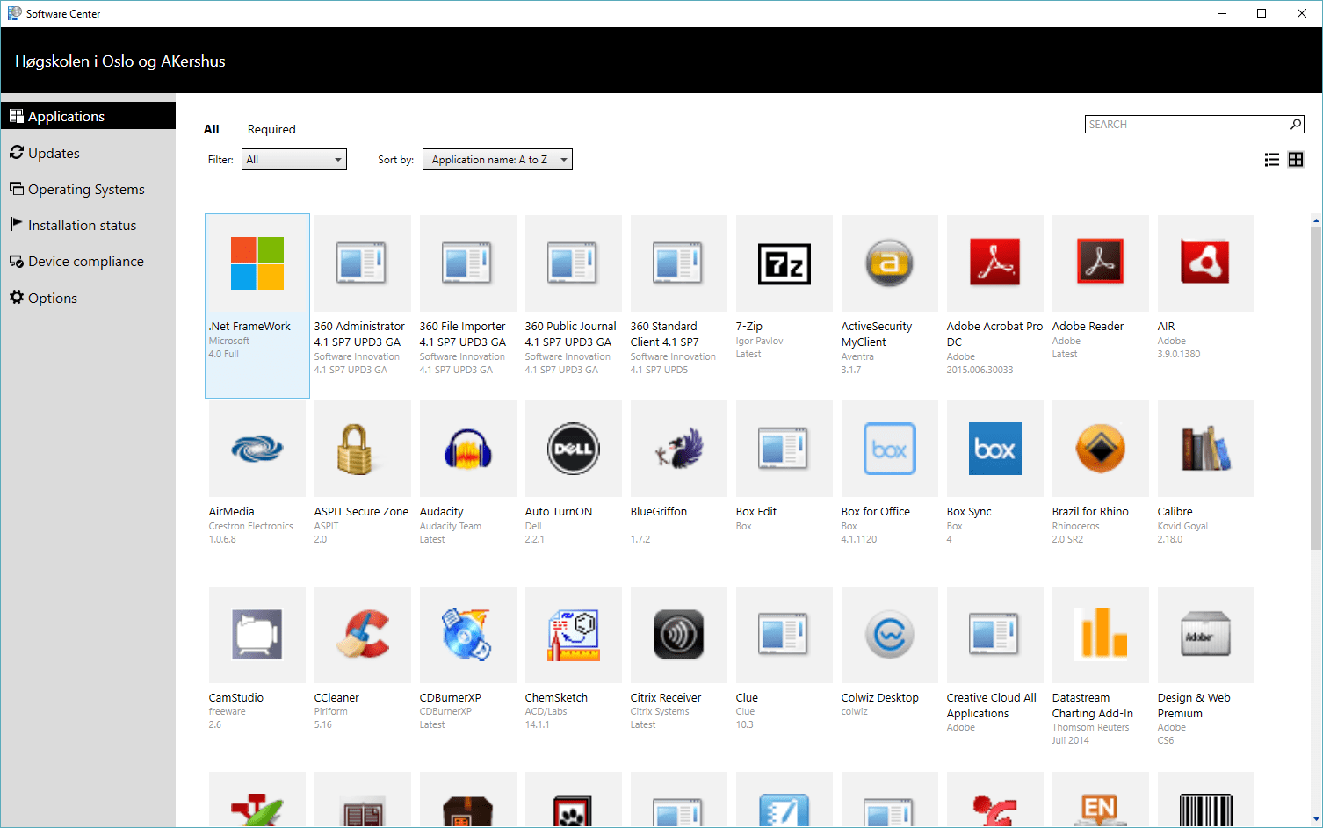Select Adobe Acrobat Pro DC

(994, 263)
